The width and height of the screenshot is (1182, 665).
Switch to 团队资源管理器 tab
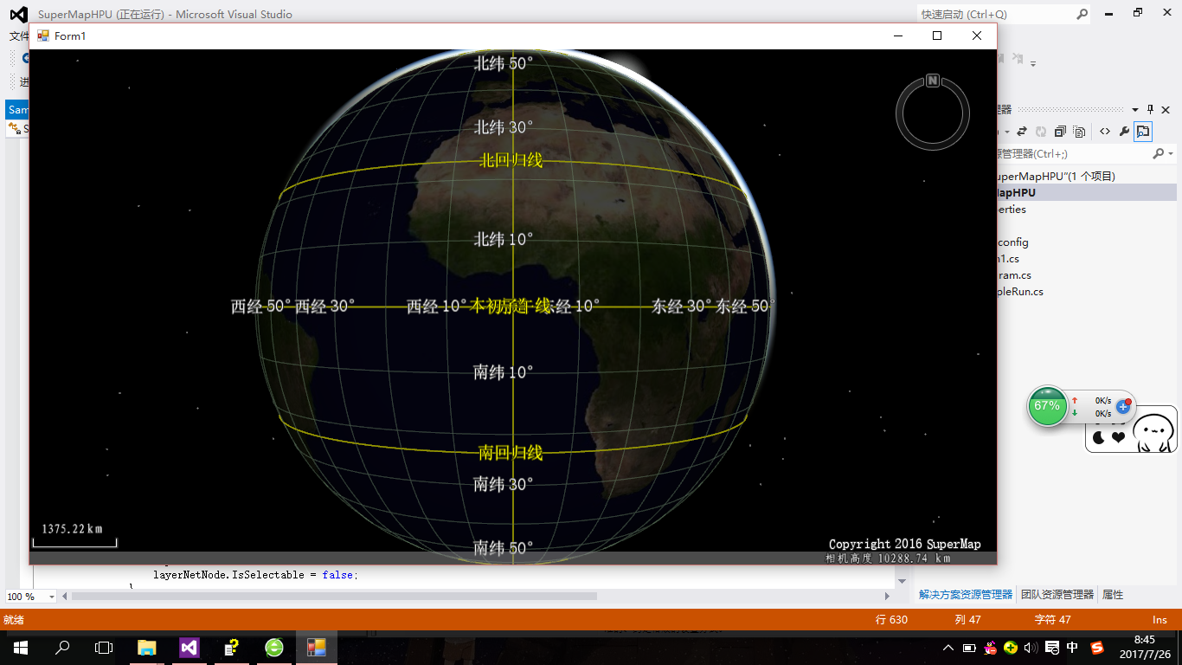pos(1057,595)
